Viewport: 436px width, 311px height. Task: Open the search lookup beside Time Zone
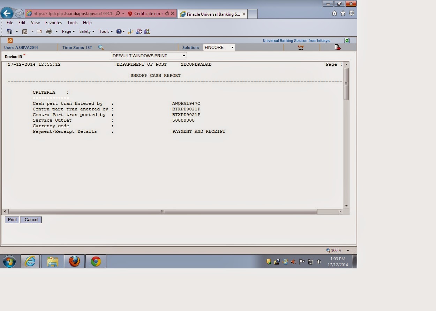click(101, 47)
